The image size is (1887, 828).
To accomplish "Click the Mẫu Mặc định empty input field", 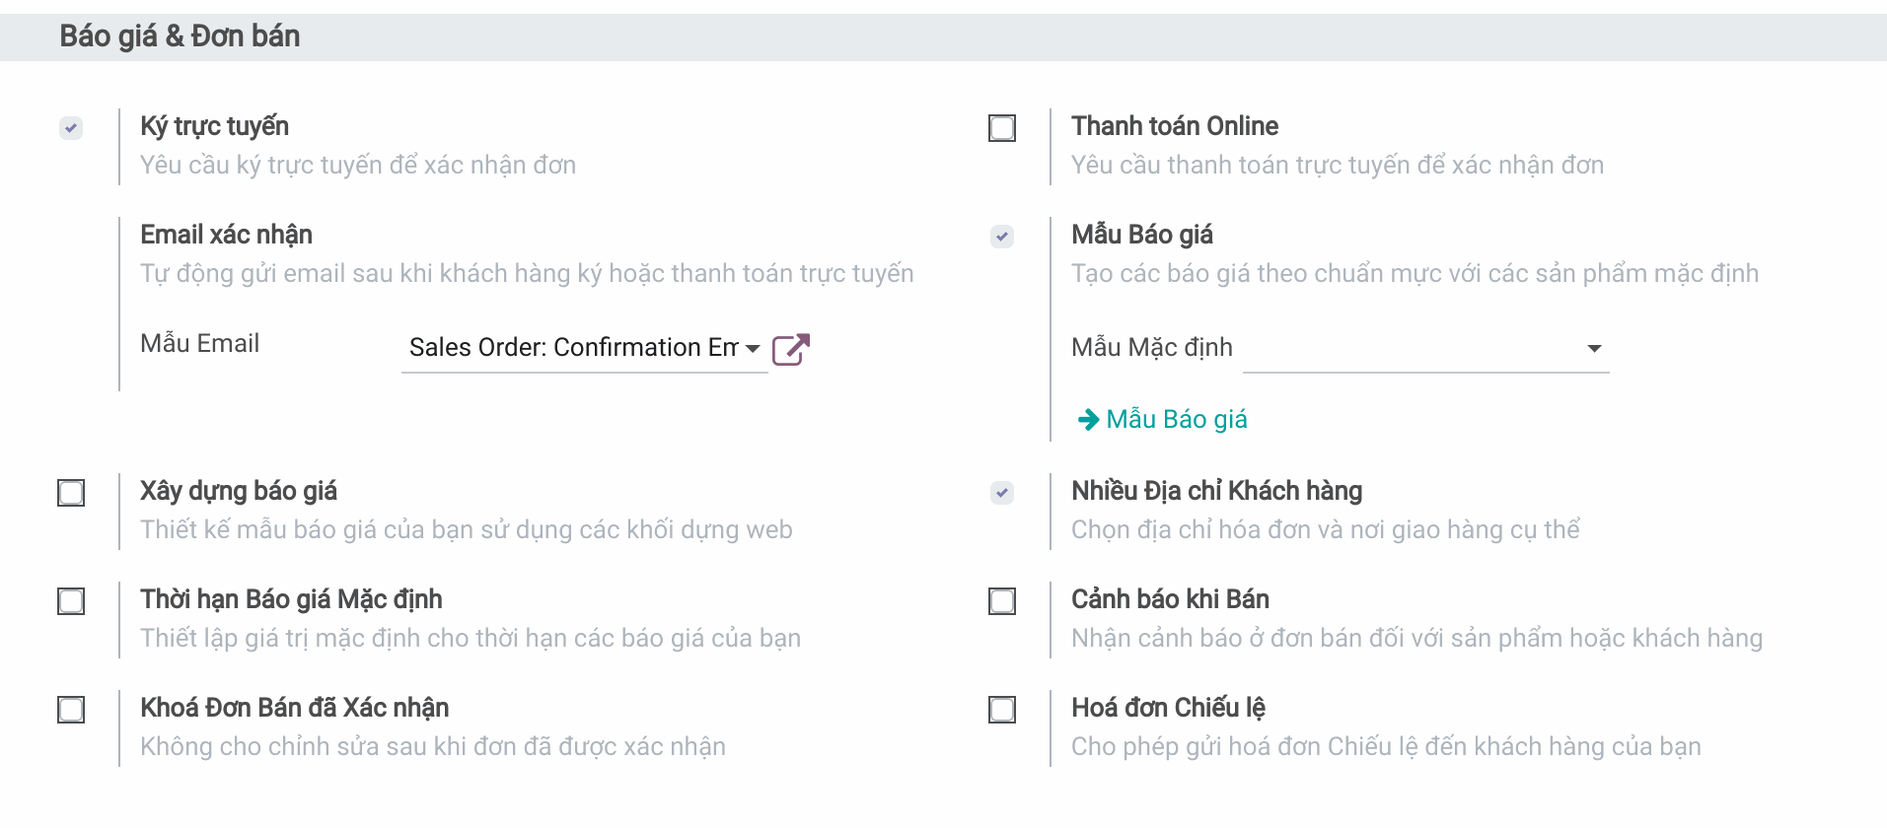I will coord(1411,349).
